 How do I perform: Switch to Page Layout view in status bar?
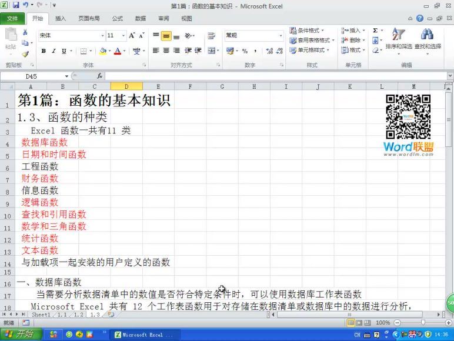coord(359,322)
